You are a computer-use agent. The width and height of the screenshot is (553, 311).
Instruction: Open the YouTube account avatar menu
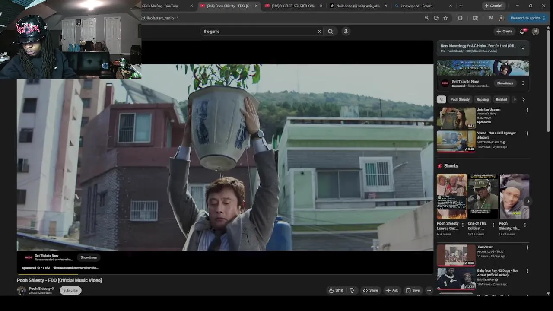pos(536,31)
